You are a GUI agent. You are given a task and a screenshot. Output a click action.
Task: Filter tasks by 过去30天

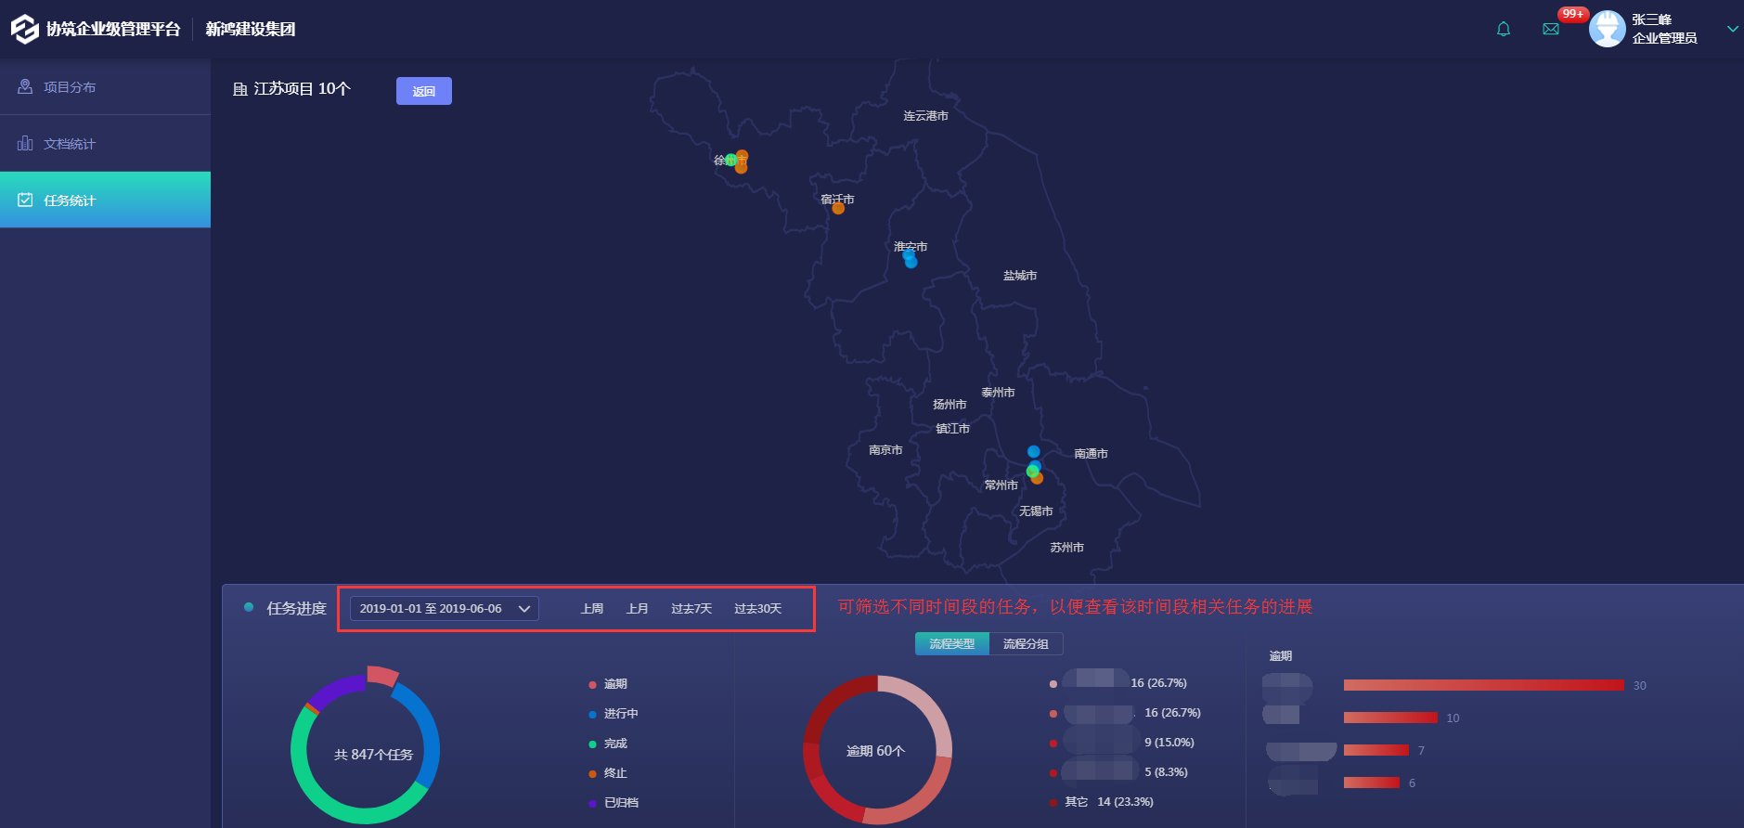pos(757,609)
